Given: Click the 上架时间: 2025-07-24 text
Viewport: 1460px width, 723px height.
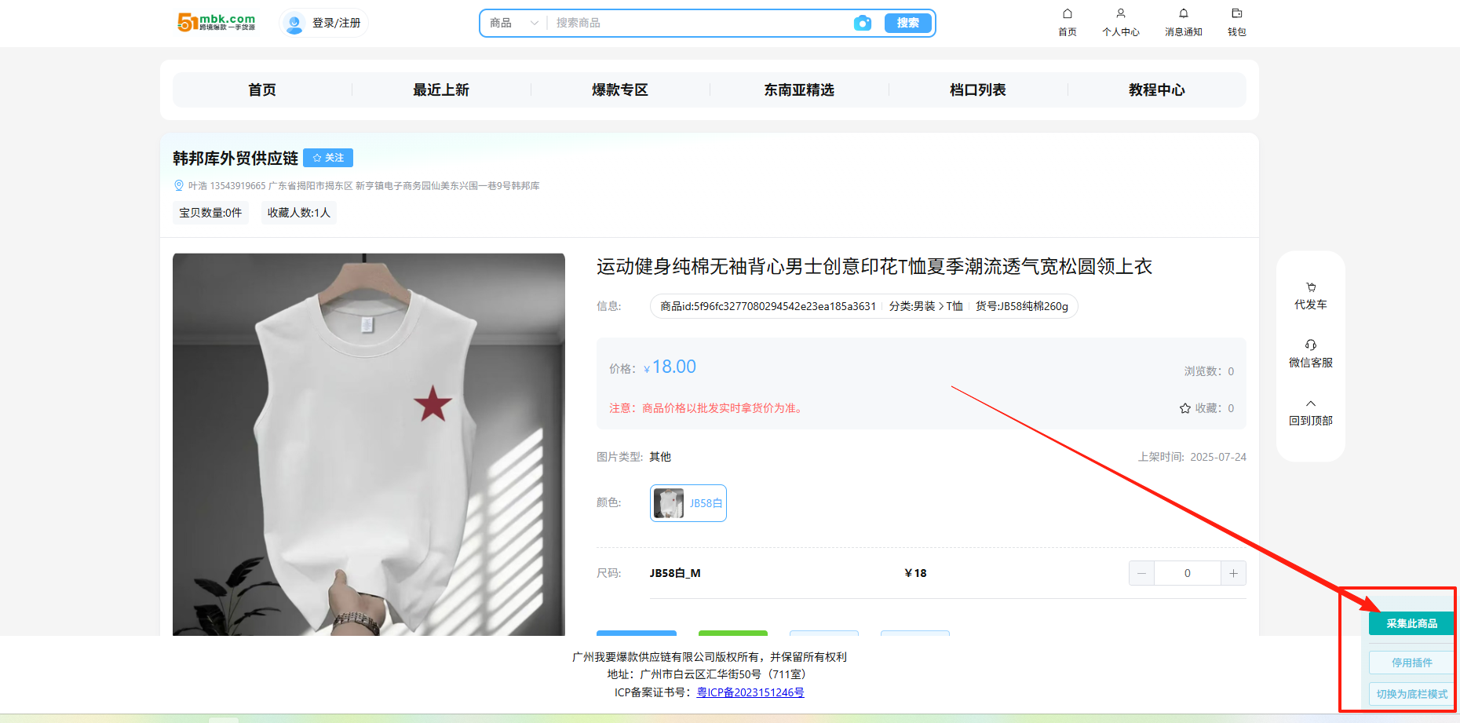Looking at the screenshot, I should pyautogui.click(x=1192, y=457).
